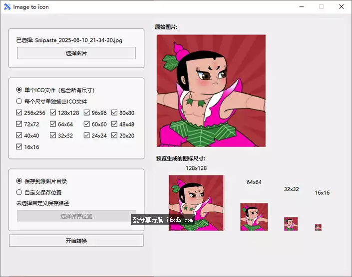Click the 128x128 label above preview
The image size is (352, 277).
196,168
